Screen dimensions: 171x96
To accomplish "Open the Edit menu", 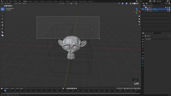I will [x=7, y=1].
